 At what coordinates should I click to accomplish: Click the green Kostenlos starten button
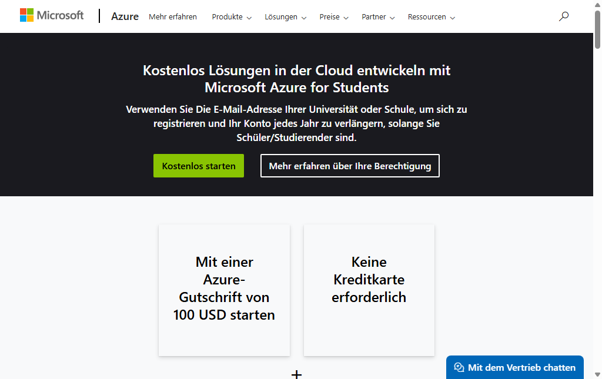tap(199, 166)
